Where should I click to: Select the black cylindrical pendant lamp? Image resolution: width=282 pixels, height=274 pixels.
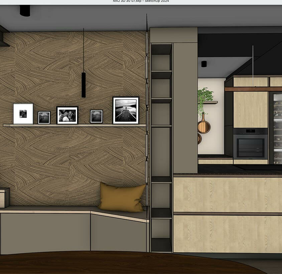84,85
